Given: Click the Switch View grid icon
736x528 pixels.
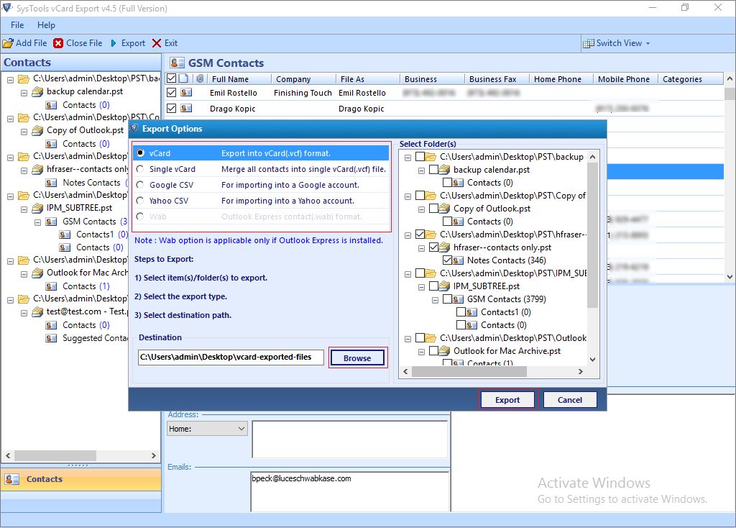Looking at the screenshot, I should click(x=588, y=44).
